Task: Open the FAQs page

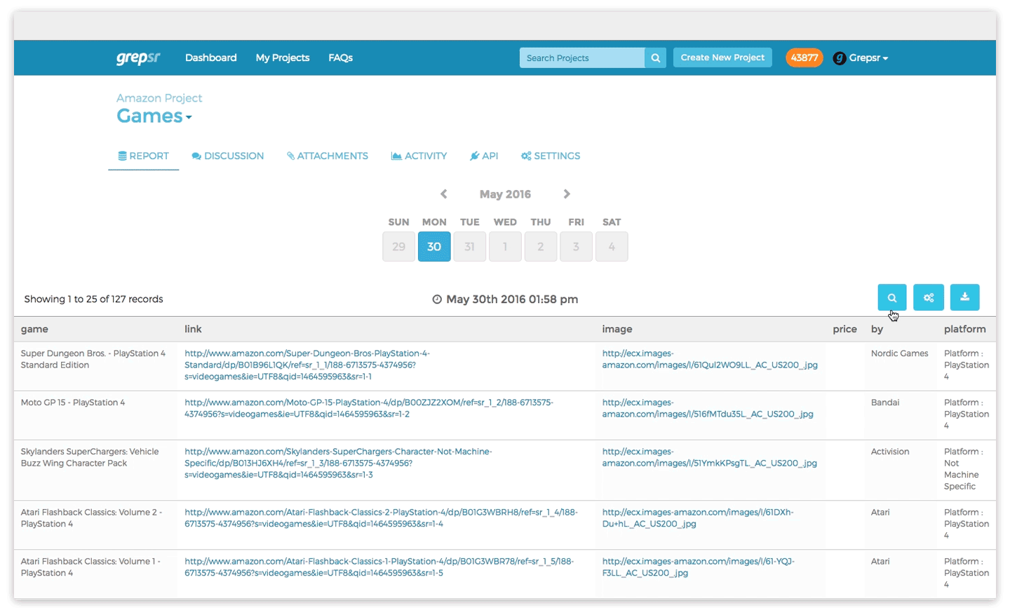Action: point(340,58)
